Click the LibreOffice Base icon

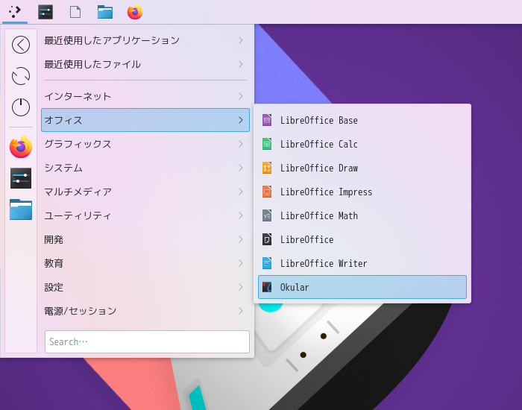tap(267, 120)
